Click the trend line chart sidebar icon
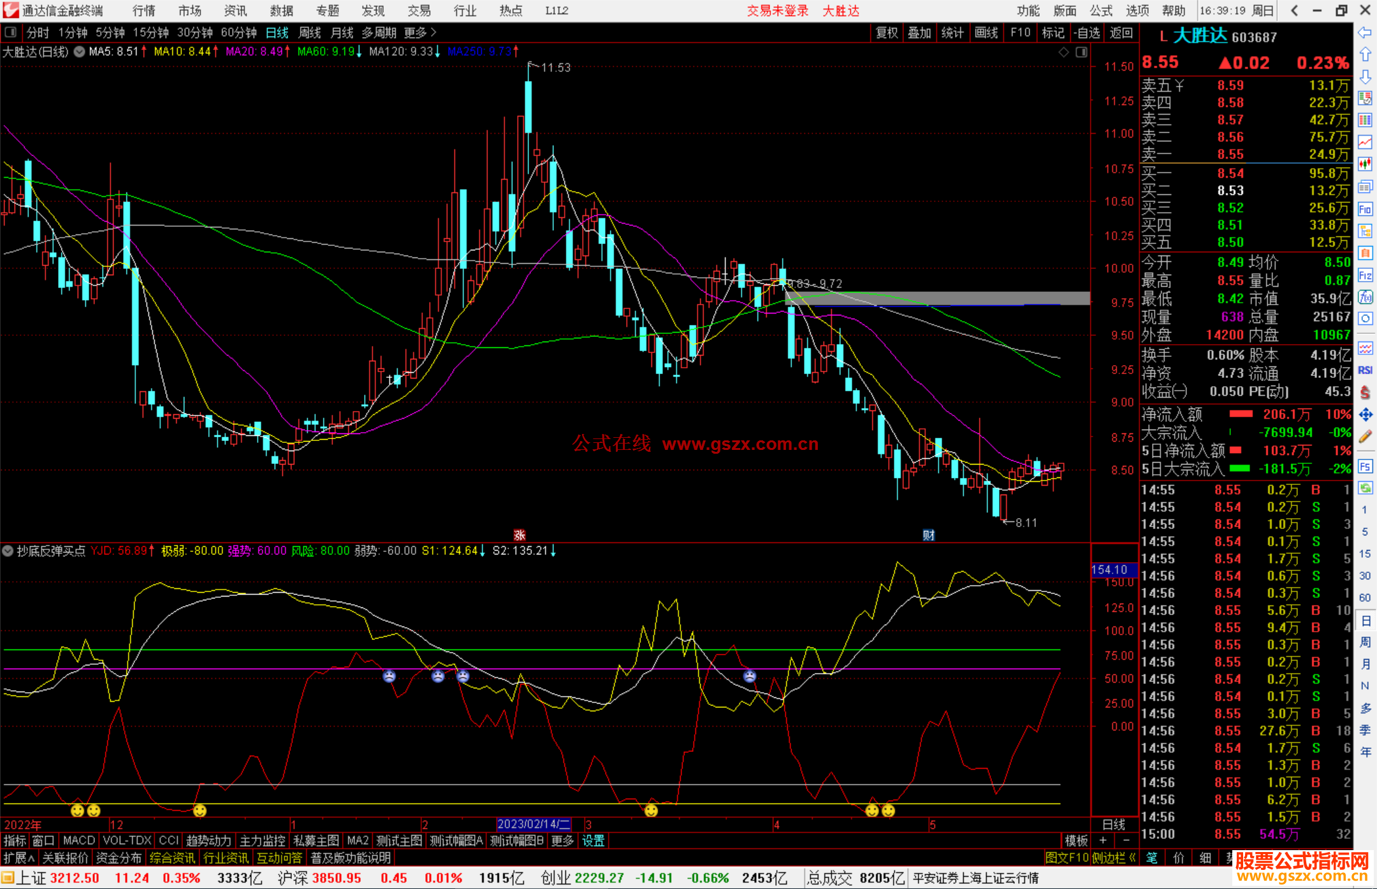1377x889 pixels. click(1365, 142)
